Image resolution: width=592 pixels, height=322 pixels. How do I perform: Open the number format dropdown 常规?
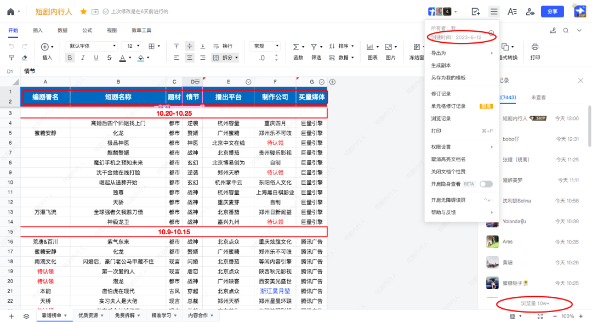coord(265,46)
